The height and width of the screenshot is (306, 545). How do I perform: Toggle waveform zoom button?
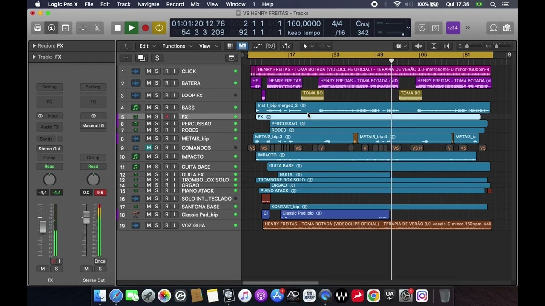(x=418, y=46)
